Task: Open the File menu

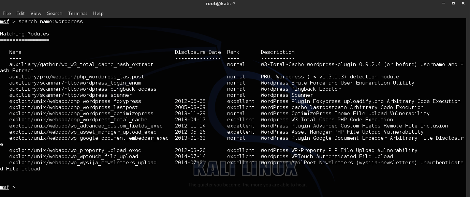Action: [6, 13]
